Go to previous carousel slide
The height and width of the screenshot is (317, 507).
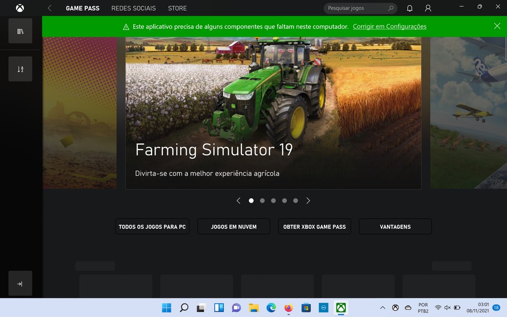pyautogui.click(x=238, y=201)
